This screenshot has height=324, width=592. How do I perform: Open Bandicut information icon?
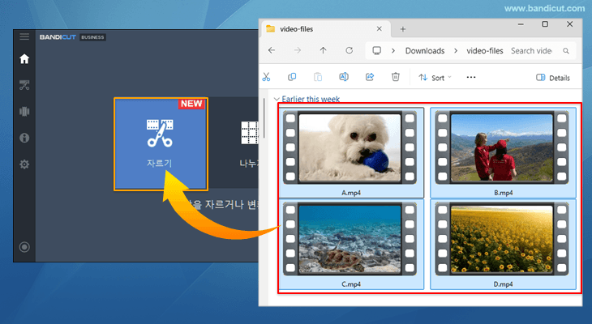[x=24, y=138]
